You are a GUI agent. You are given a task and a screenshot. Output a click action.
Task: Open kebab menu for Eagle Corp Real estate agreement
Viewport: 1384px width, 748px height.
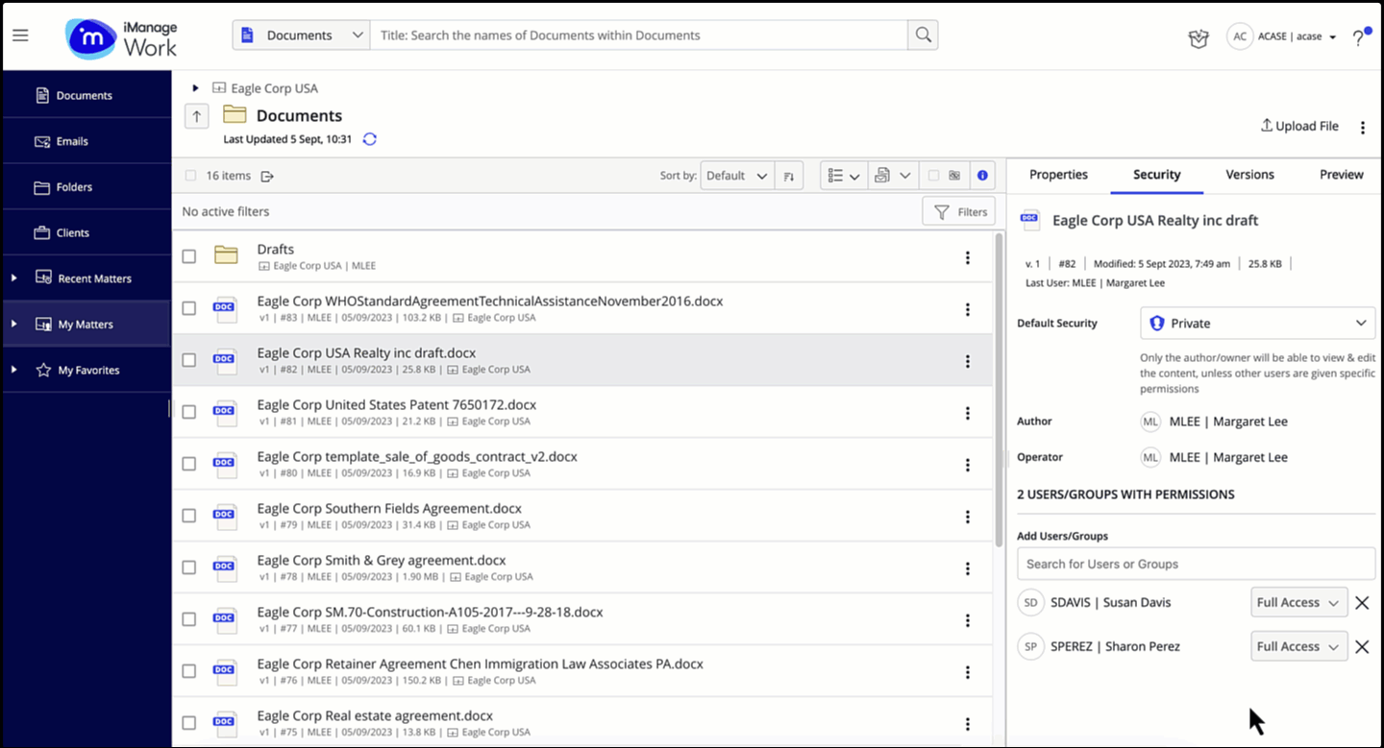(x=967, y=723)
